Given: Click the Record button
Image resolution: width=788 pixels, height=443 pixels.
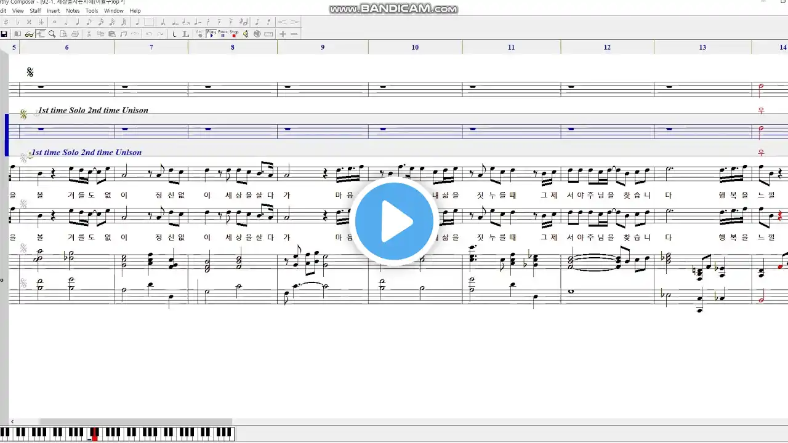Looking at the screenshot, I should click(x=199, y=34).
